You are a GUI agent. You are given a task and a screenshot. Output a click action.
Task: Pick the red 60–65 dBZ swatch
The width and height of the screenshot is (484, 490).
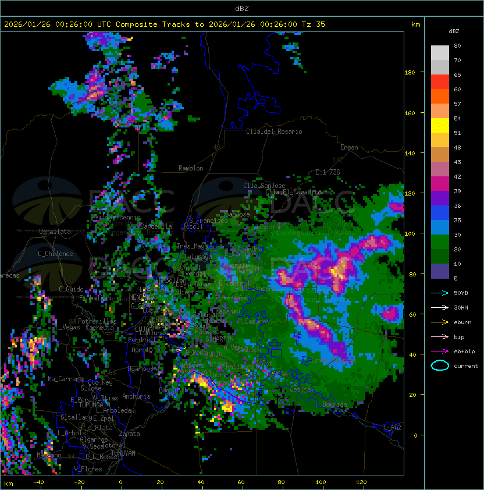(x=440, y=82)
